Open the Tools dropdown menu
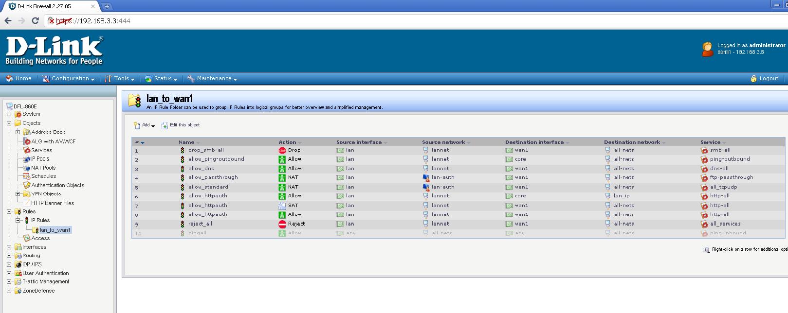788x313 pixels. [x=120, y=78]
